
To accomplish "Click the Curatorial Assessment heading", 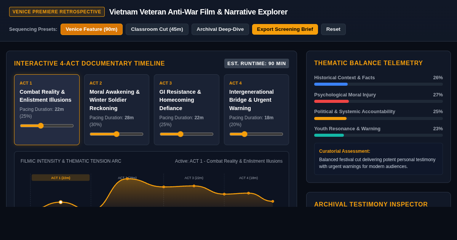I will click(x=345, y=151).
